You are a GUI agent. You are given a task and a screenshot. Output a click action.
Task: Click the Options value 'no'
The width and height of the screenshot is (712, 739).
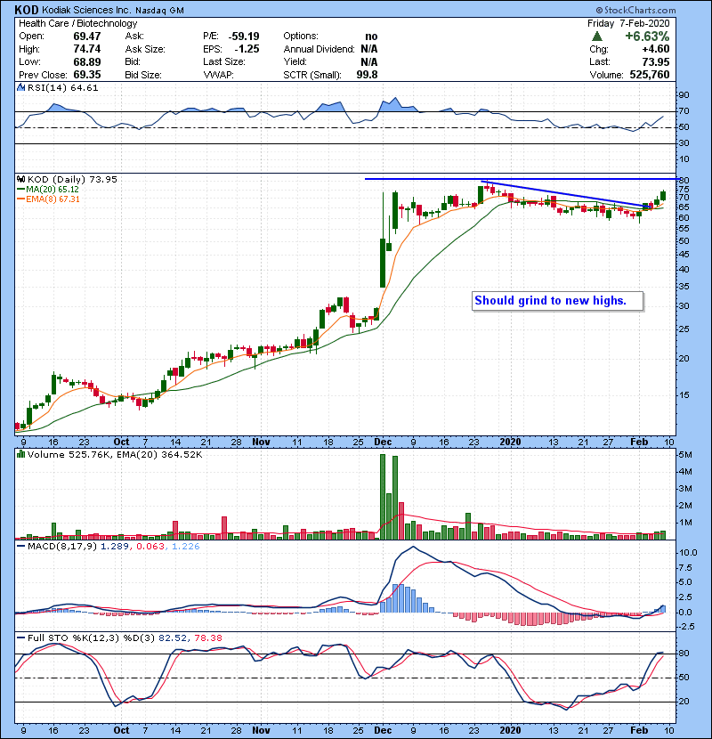coord(371,37)
